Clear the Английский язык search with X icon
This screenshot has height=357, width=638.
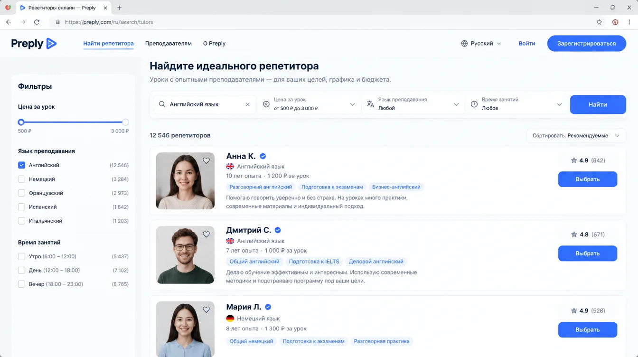(247, 104)
